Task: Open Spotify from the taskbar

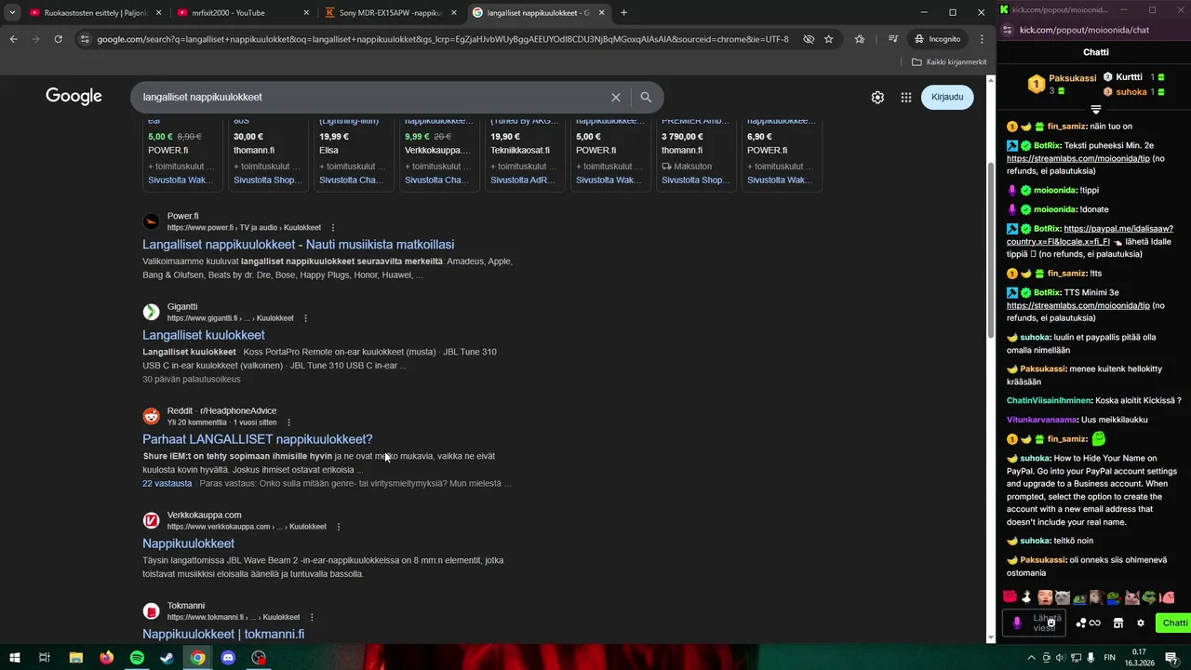Action: (x=137, y=658)
